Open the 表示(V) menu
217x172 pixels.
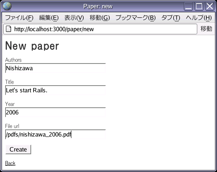(74, 18)
